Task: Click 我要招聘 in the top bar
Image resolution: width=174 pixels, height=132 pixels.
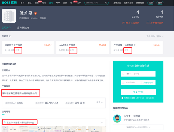Action: click(140, 3)
